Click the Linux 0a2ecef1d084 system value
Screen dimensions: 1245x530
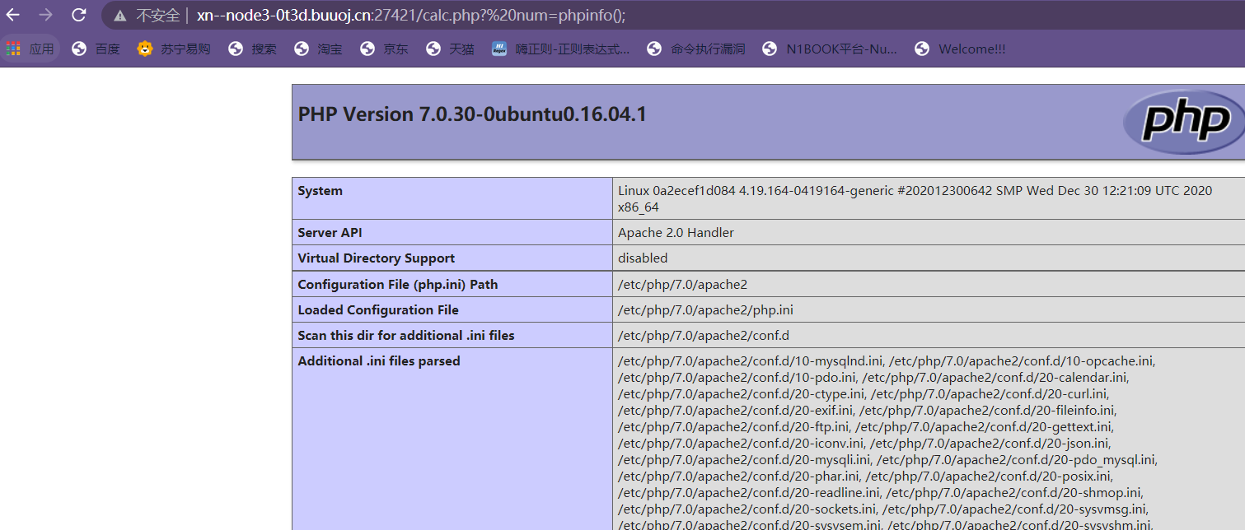915,199
